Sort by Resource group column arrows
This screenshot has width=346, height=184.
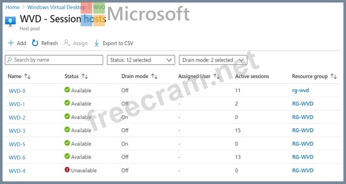(x=334, y=76)
